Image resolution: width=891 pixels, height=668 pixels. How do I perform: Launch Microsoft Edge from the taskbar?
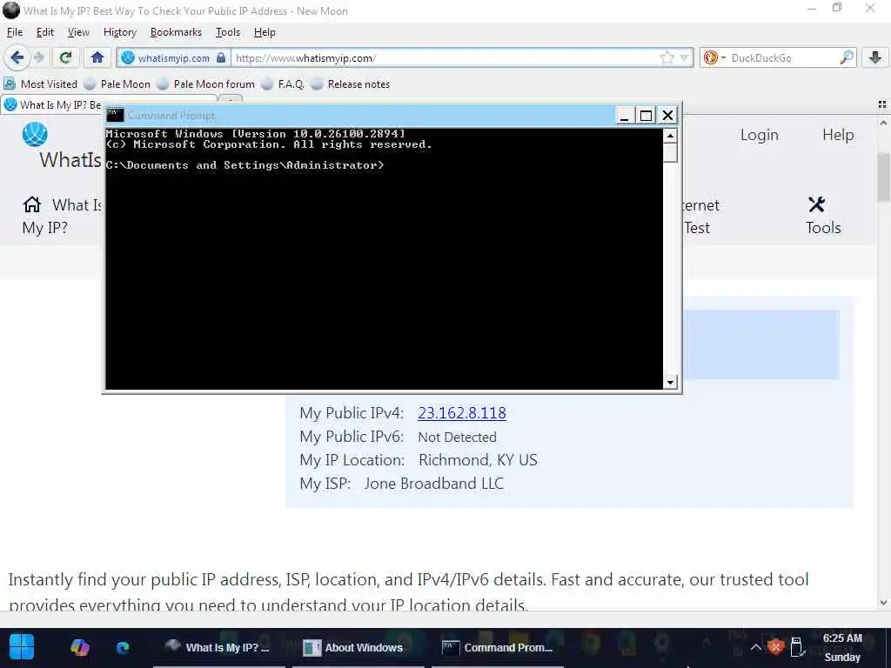point(122,647)
